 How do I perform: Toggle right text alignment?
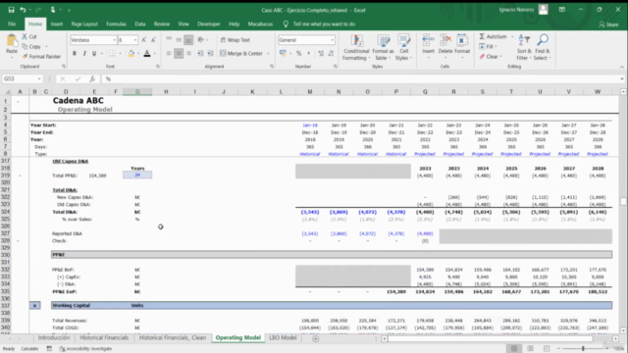tap(188, 53)
